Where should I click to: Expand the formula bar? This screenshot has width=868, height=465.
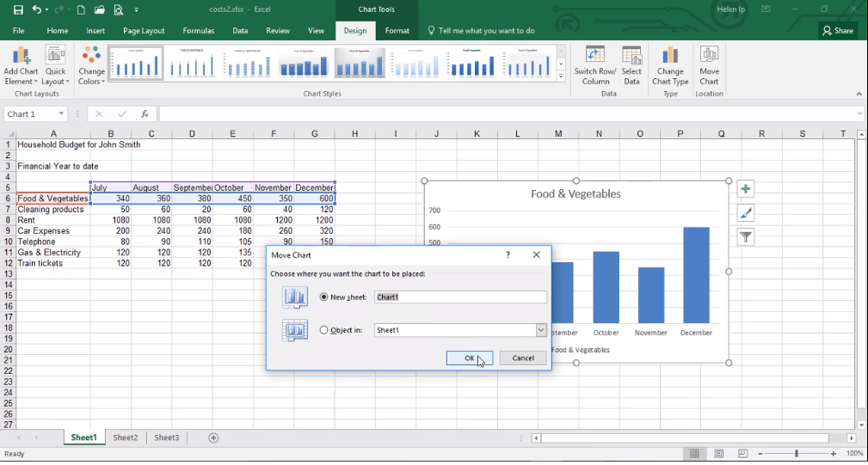click(859, 114)
